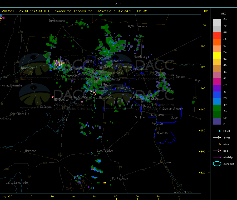
Task: Click the 'El_Desvio' map label
Action: [61, 100]
